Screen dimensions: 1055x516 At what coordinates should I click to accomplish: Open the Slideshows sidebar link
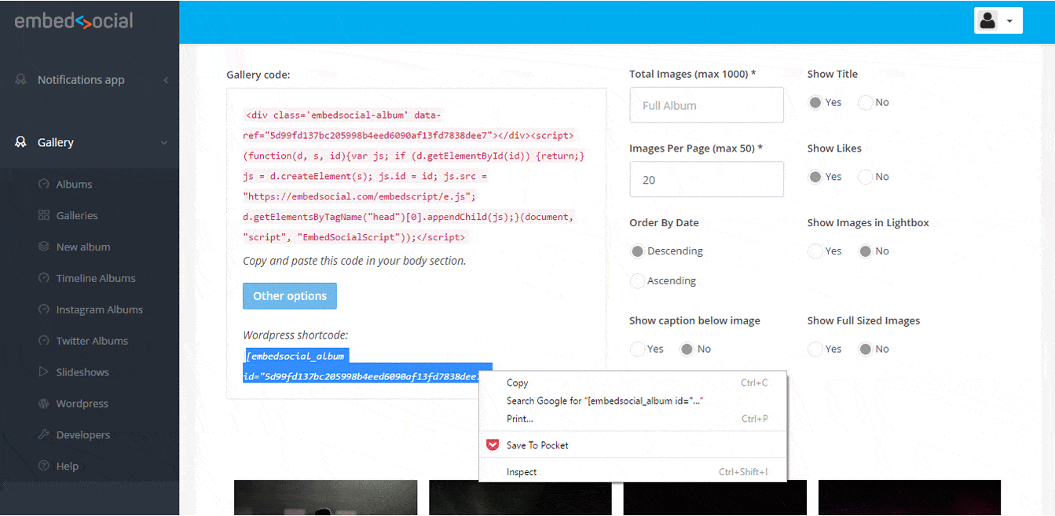tap(82, 372)
